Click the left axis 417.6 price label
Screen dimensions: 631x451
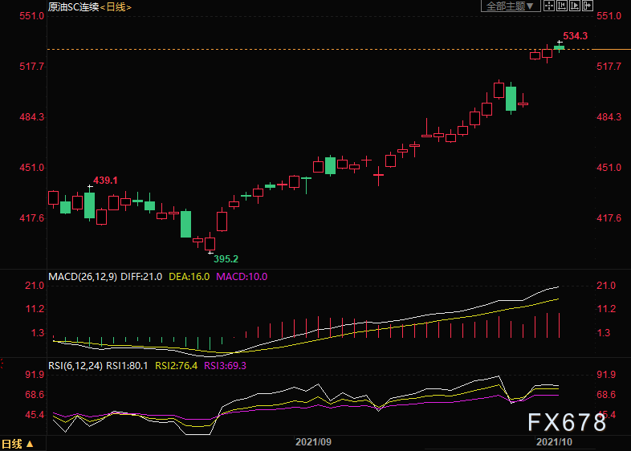(32, 218)
